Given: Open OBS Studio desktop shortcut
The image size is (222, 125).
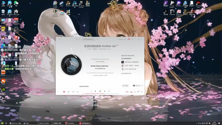Looking at the screenshot, I should 16,30.
